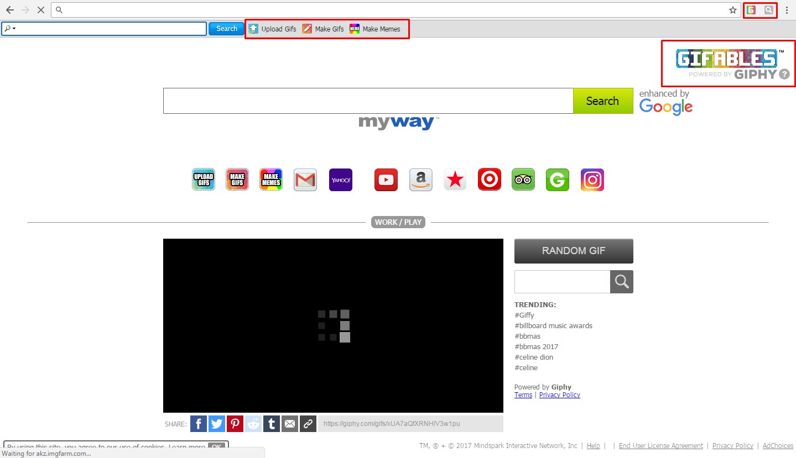Image resolution: width=796 pixels, height=458 pixels.
Task: Open the footer Help link
Action: 594,446
